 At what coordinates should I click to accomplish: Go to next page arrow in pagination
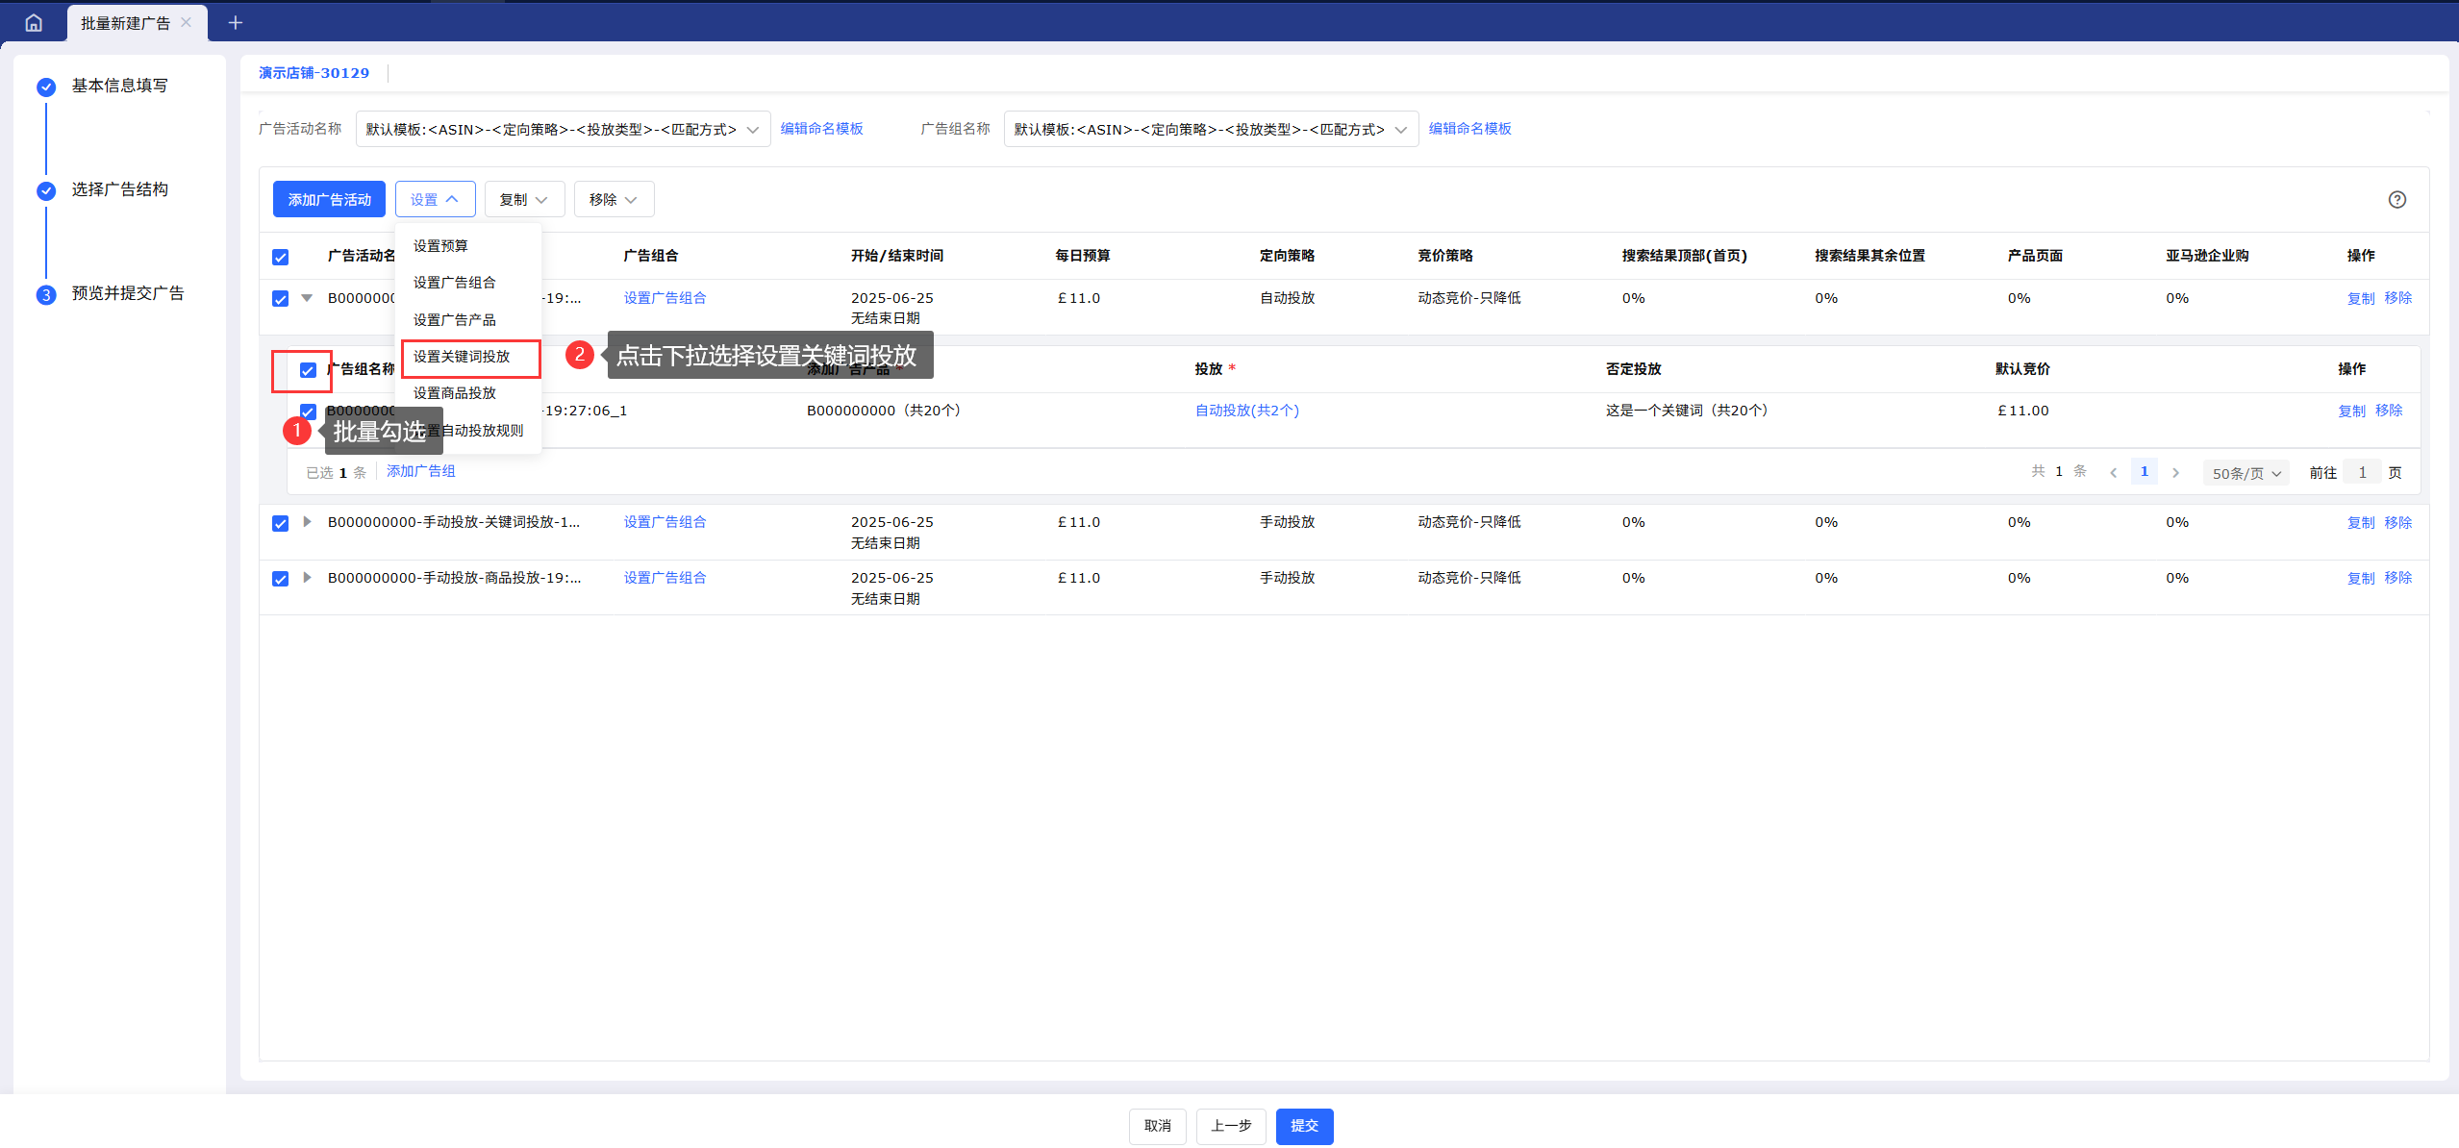point(2175,472)
